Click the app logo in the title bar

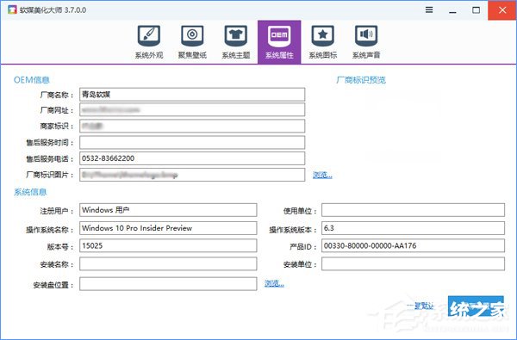click(12, 9)
